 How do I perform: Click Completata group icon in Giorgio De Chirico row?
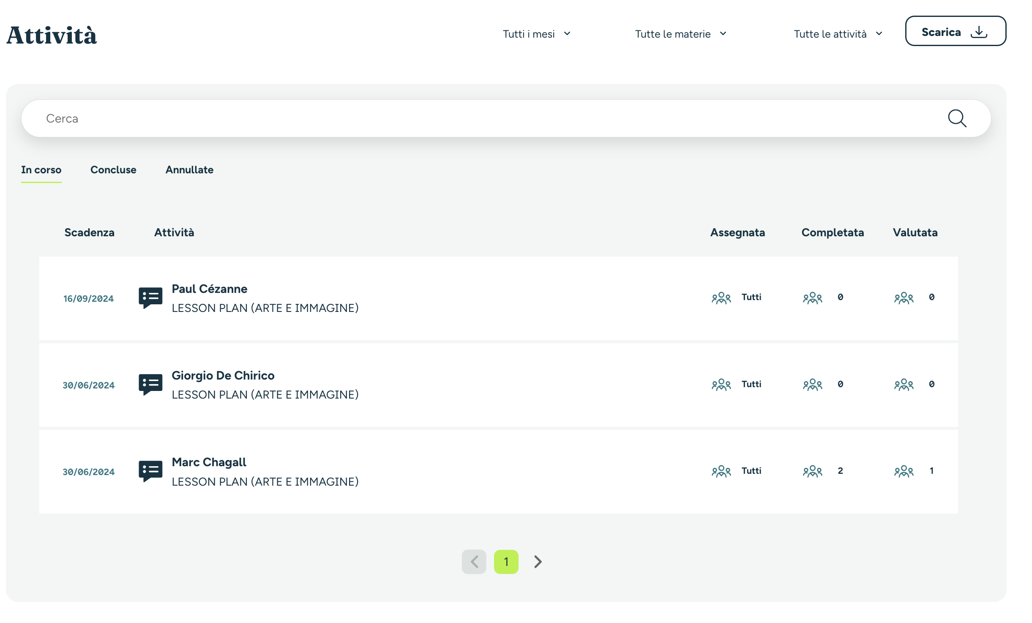pos(813,385)
